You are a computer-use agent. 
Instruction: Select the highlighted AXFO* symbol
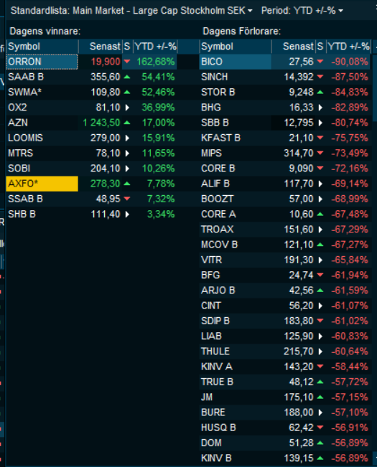tap(42, 184)
